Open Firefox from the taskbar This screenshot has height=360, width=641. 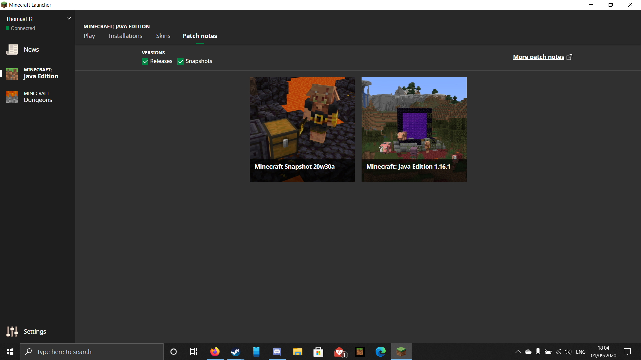215,352
